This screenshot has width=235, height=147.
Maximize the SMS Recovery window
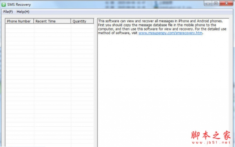coord(216,3)
